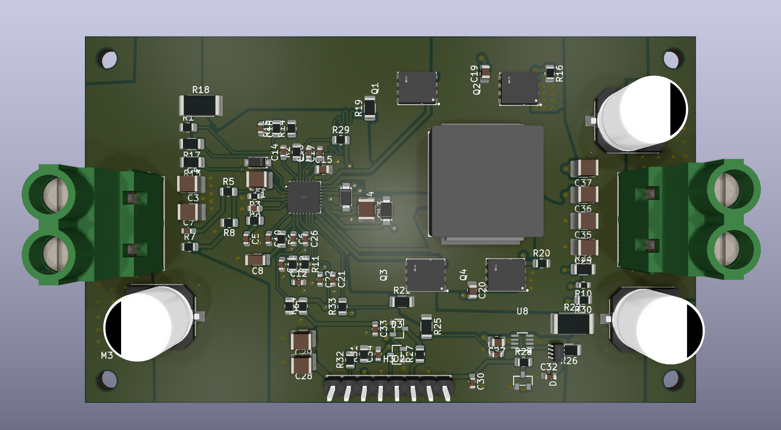Click the C26 silkscreen label
Viewport: 781px width, 430px height.
(314, 238)
